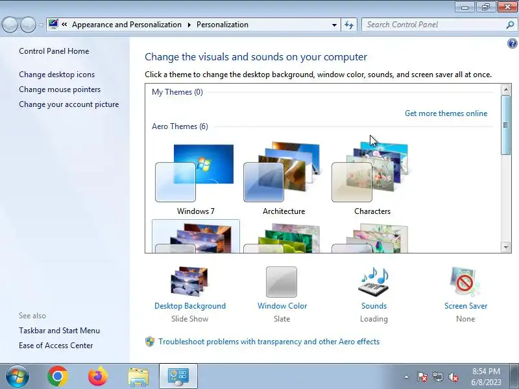
Task: Restore down the Personalization window
Action: click(x=486, y=7)
